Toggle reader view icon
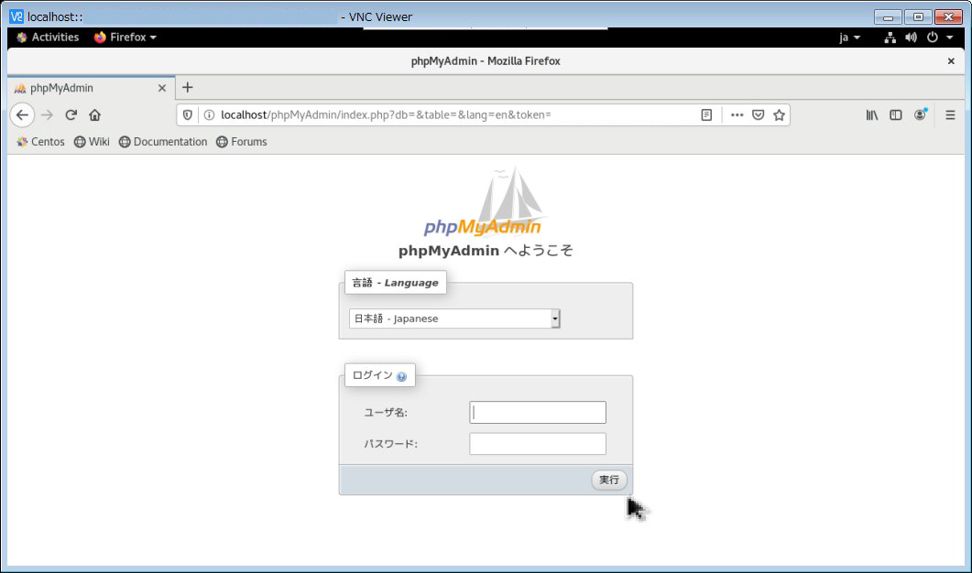This screenshot has width=972, height=573. [706, 114]
